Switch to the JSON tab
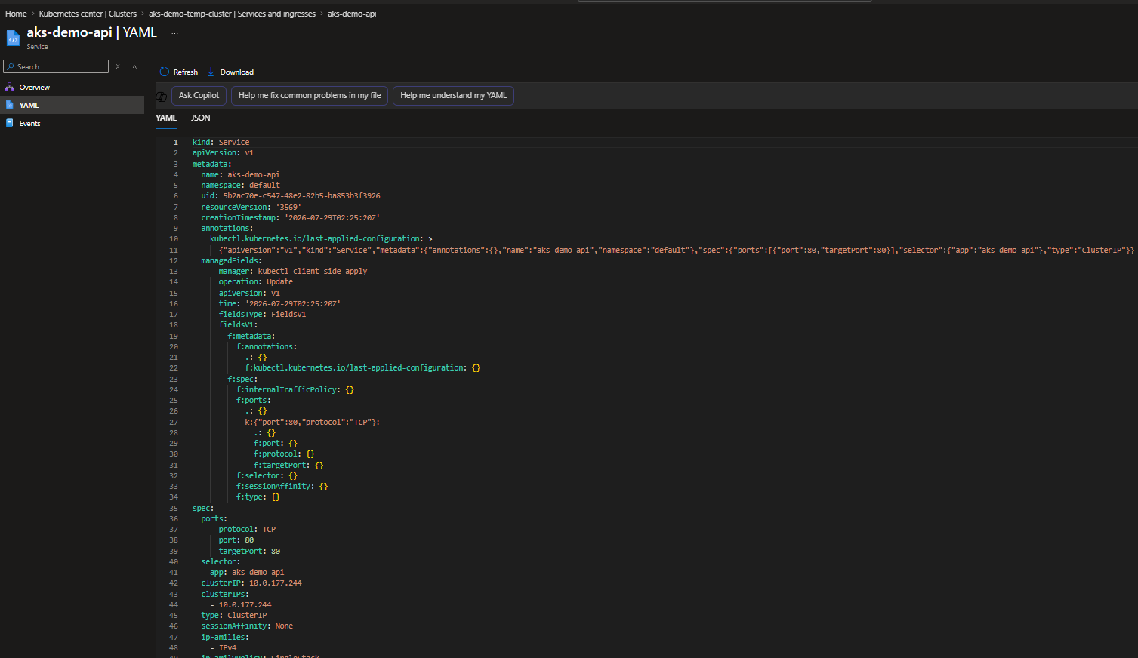 [200, 118]
